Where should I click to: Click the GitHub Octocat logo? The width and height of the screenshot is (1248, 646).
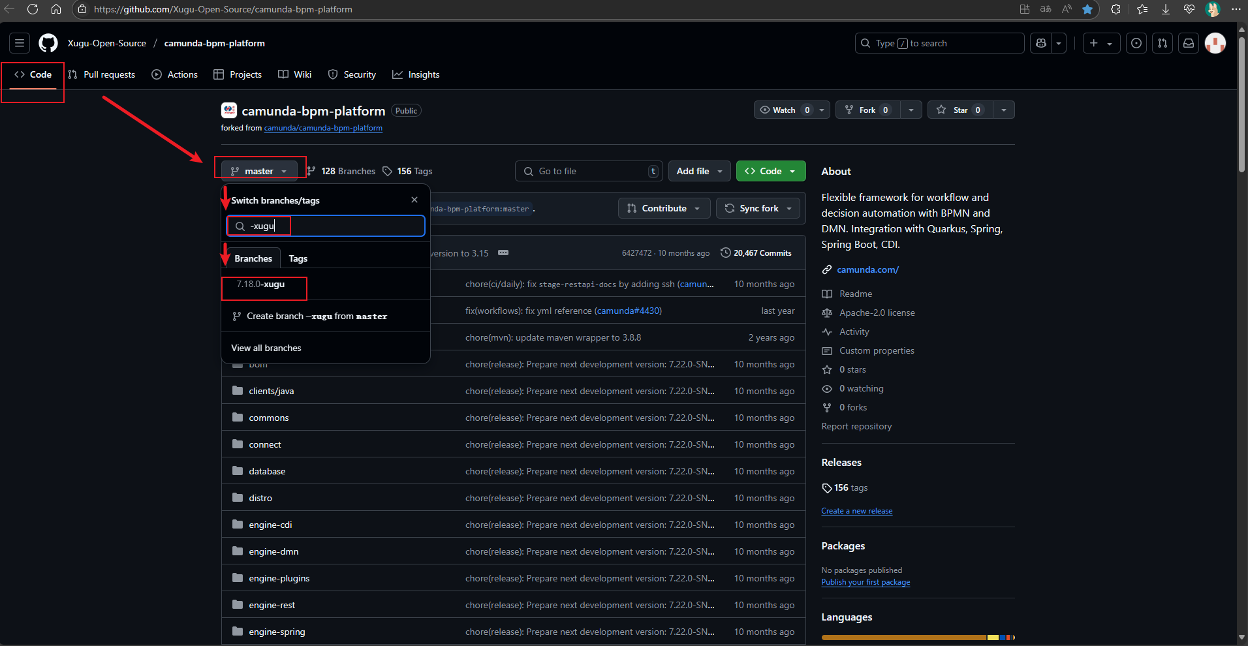point(48,43)
